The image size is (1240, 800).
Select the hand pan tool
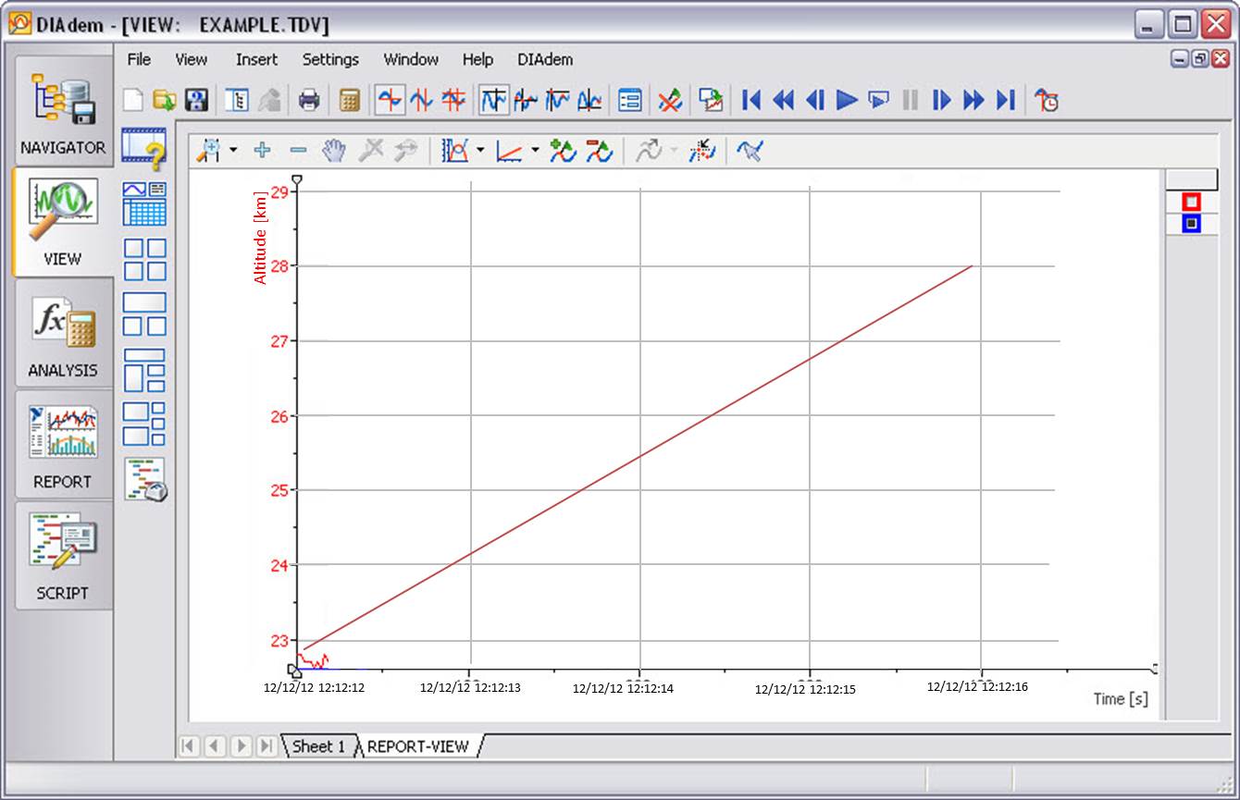pos(333,150)
